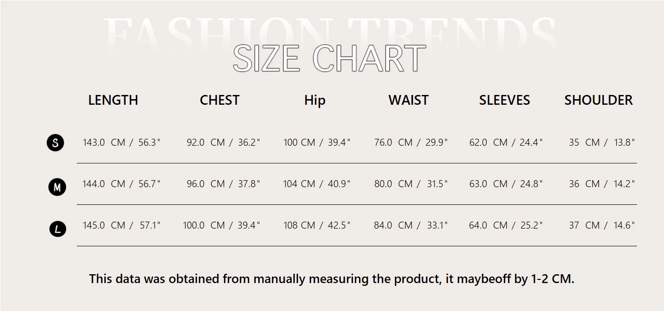Click the SIZE CHART title
The image size is (664, 311).
[329, 59]
